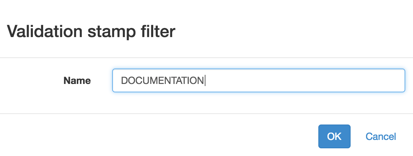Click the Validation stamp filter heading
This screenshot has height=156, width=413.
click(91, 32)
